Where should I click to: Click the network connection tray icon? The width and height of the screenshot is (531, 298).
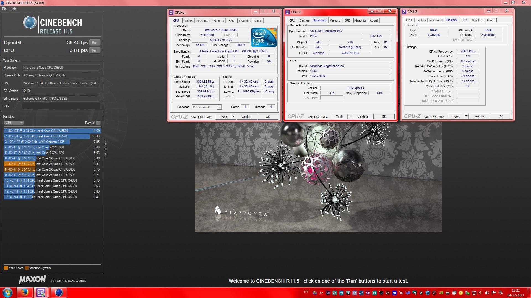click(x=474, y=293)
